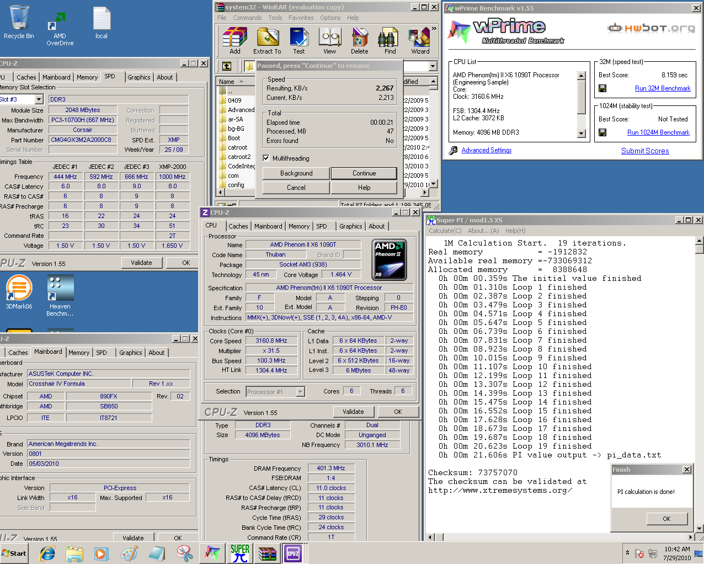The height and width of the screenshot is (564, 704).
Task: Select the 3DMark06 desktop shortcut
Action: point(19,292)
